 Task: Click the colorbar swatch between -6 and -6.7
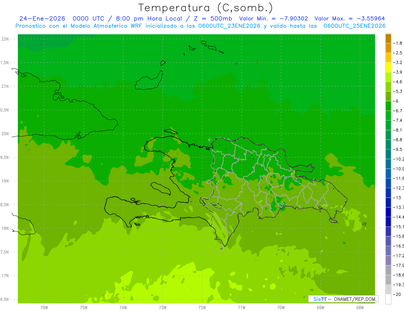pos(388,106)
